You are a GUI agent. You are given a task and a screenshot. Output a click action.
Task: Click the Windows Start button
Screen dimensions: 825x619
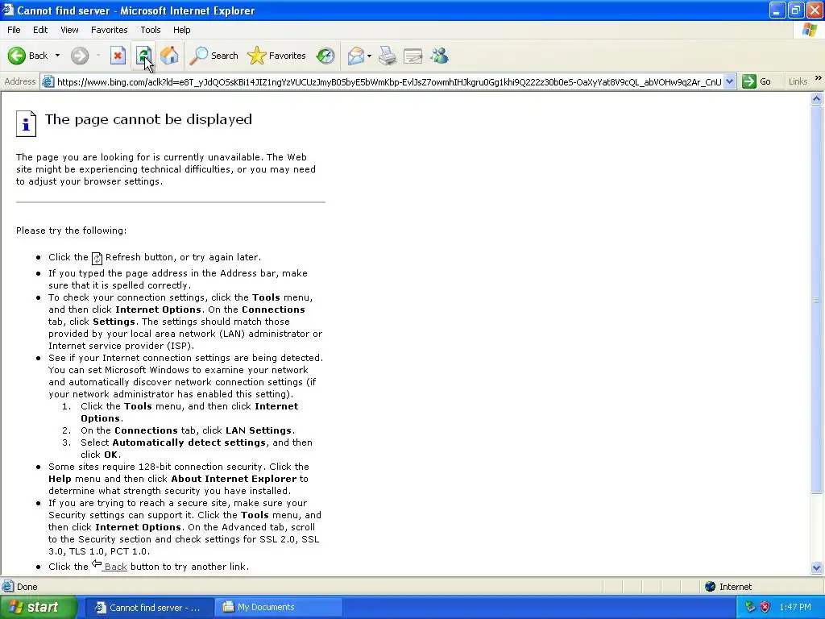pyautogui.click(x=39, y=607)
